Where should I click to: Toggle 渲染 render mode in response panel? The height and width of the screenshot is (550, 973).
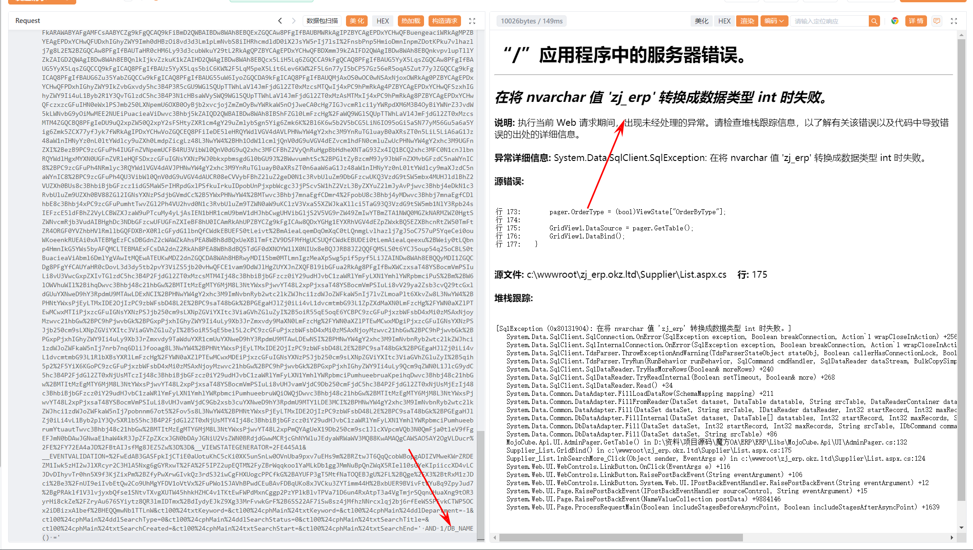(x=747, y=21)
